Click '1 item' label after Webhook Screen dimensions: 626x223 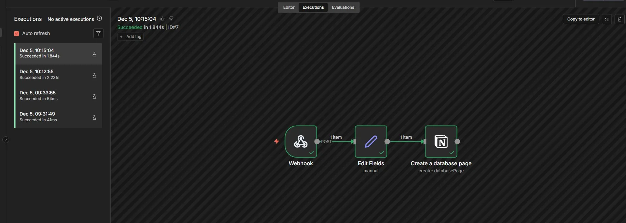pos(336,137)
